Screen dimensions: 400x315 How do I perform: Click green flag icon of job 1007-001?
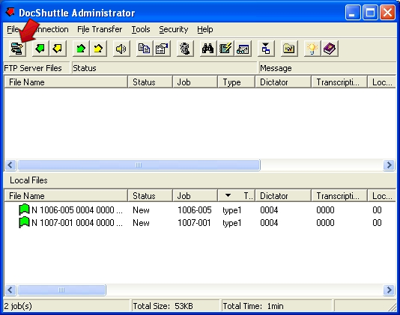click(24, 222)
